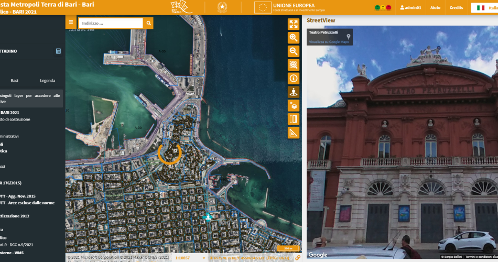Open the admin01 user menu

pos(410,8)
